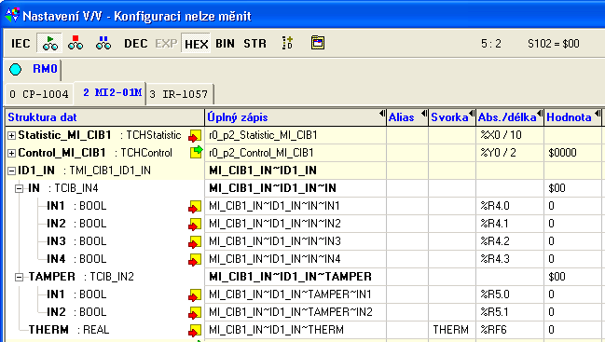Viewport: 605px width, 342px height.
Task: Click the application icon in title bar
Action: [12, 16]
